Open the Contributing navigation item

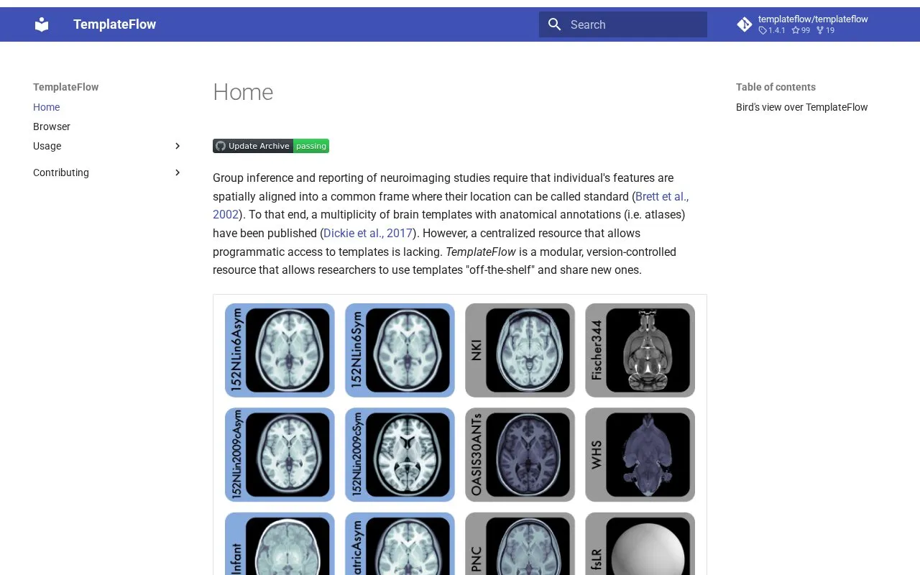click(x=61, y=172)
